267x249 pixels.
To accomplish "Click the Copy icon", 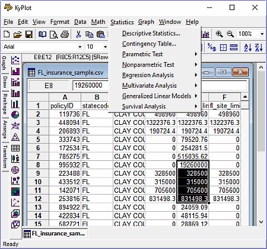I will (89, 34).
